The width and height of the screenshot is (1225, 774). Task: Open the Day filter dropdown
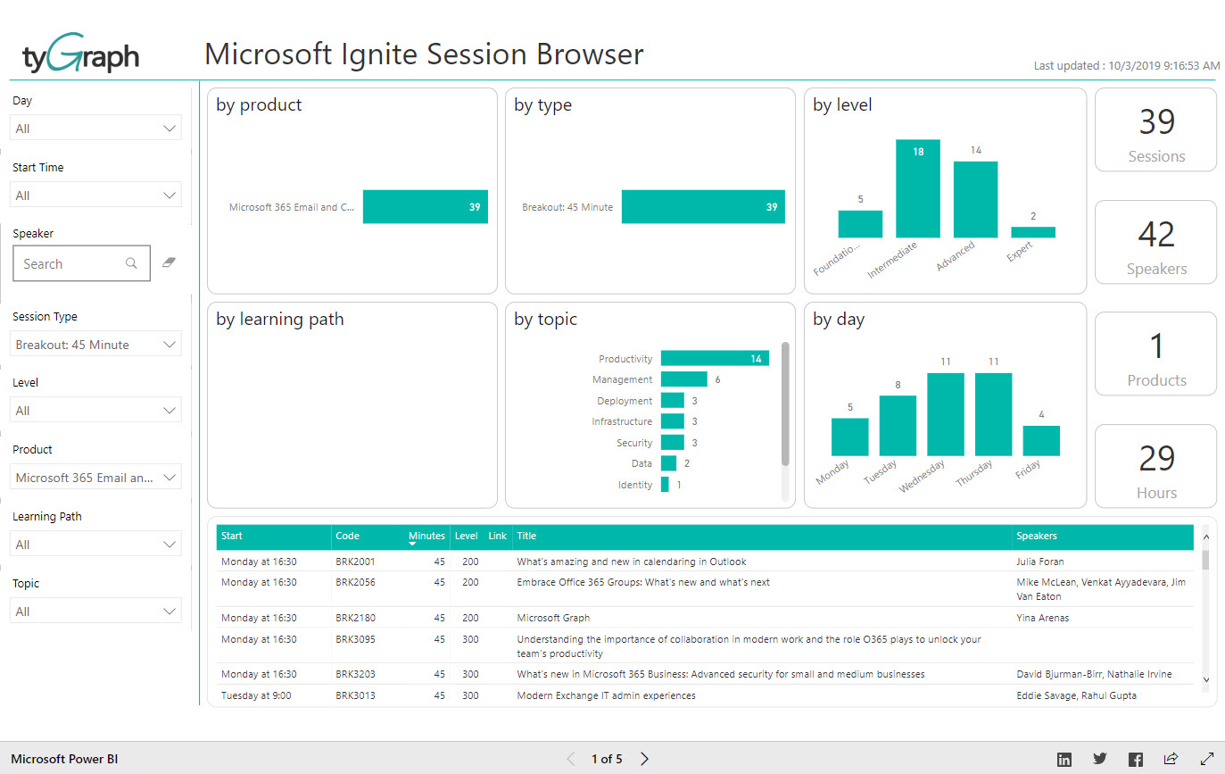tap(95, 129)
